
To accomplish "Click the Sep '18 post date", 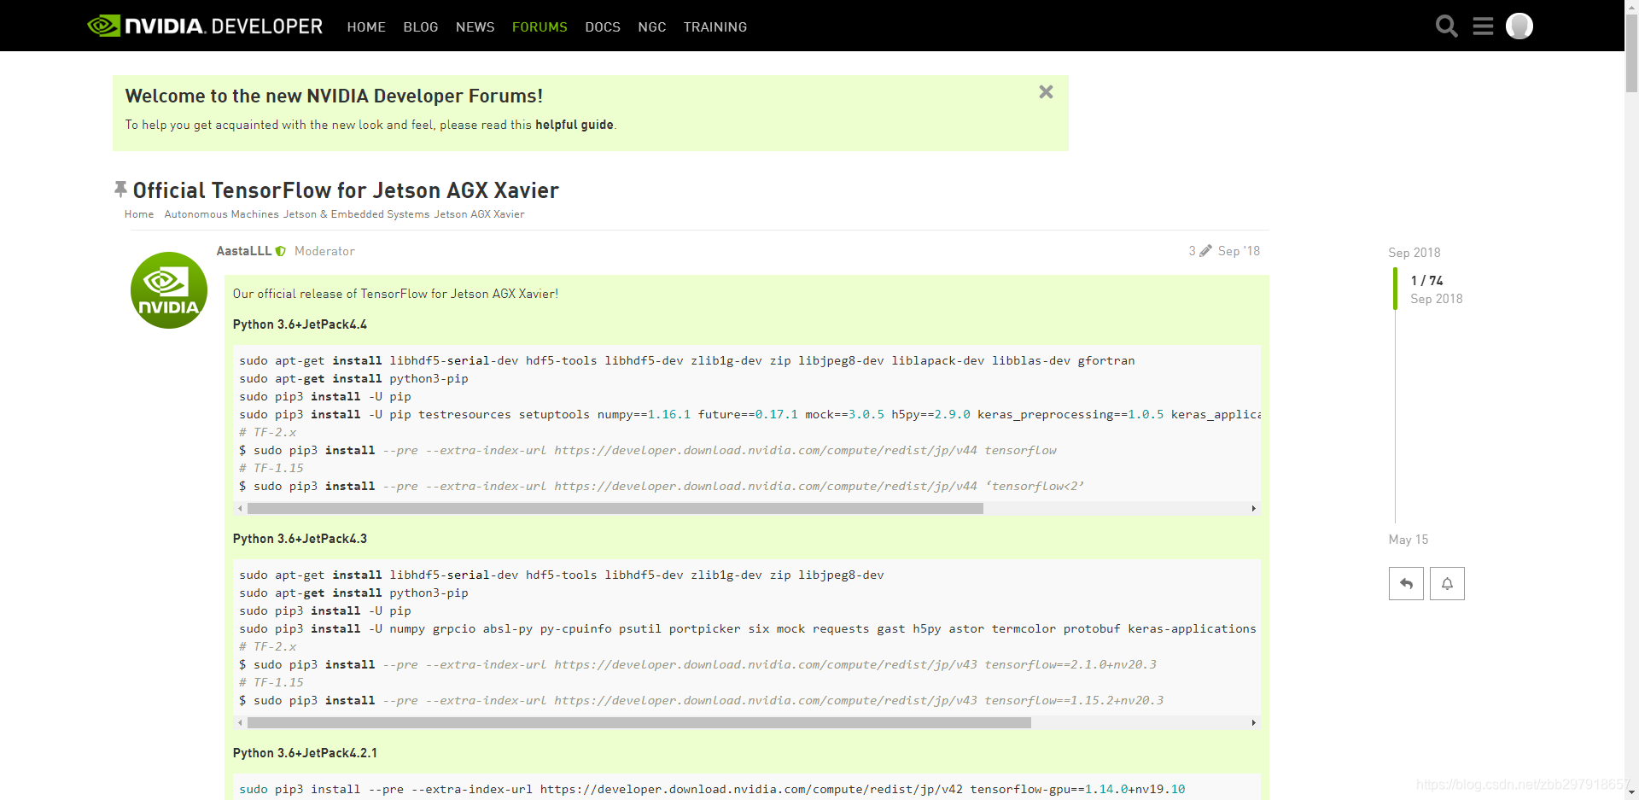I will pyautogui.click(x=1239, y=251).
